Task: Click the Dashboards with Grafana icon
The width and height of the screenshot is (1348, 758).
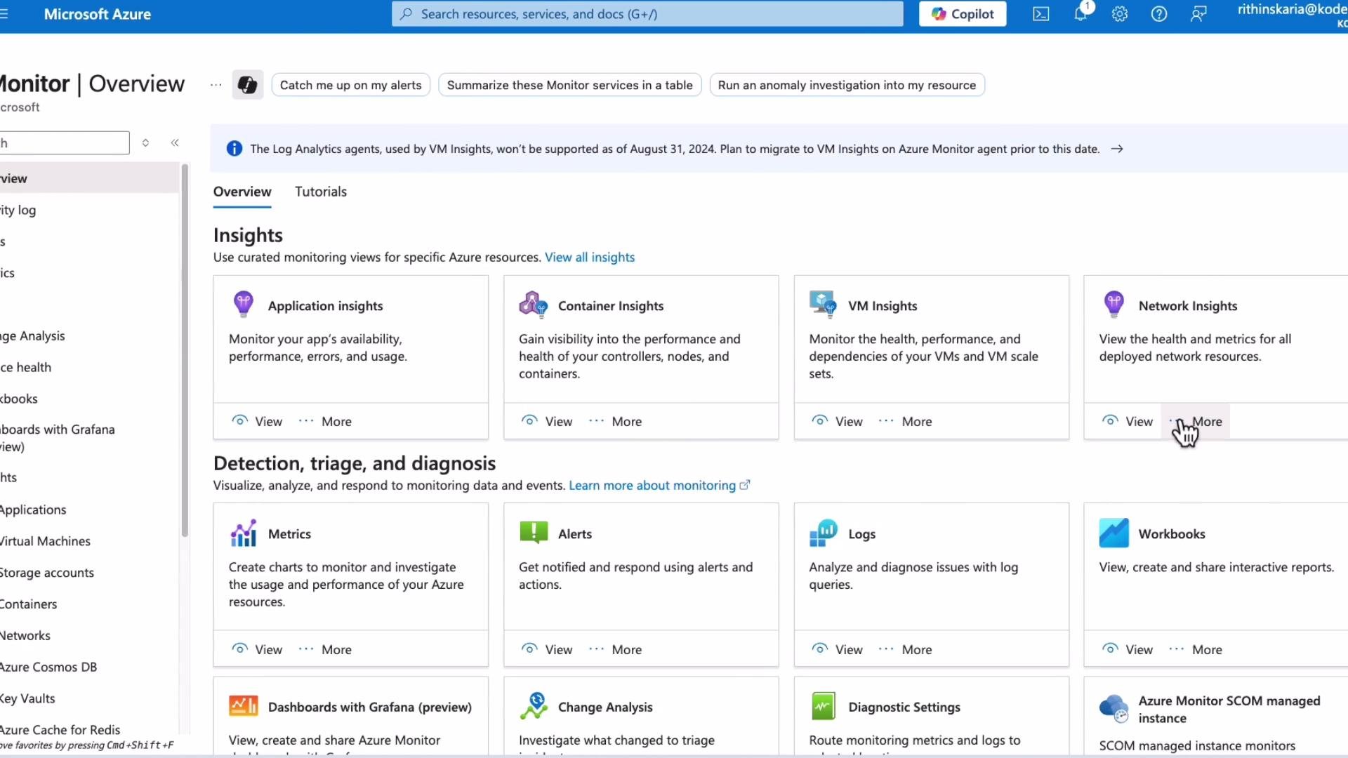Action: (244, 706)
